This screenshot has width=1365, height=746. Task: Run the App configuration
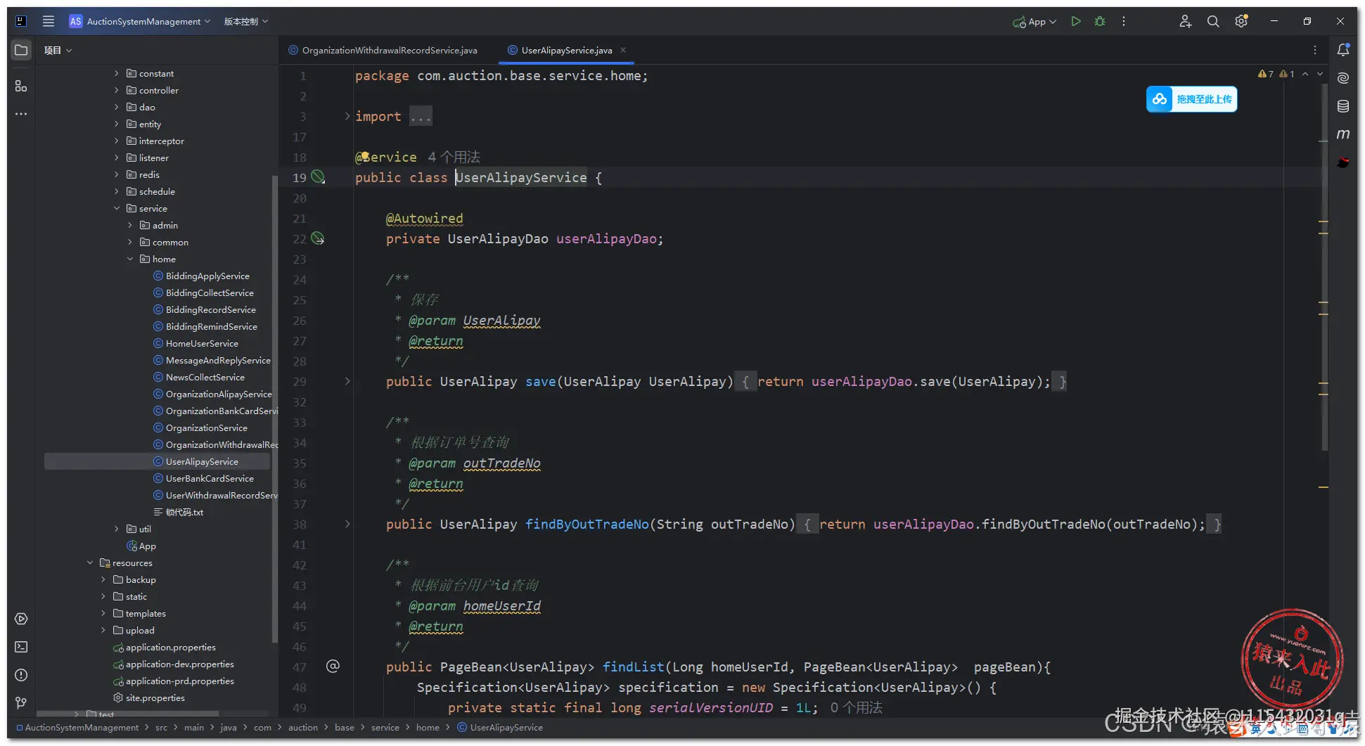pyautogui.click(x=1075, y=21)
